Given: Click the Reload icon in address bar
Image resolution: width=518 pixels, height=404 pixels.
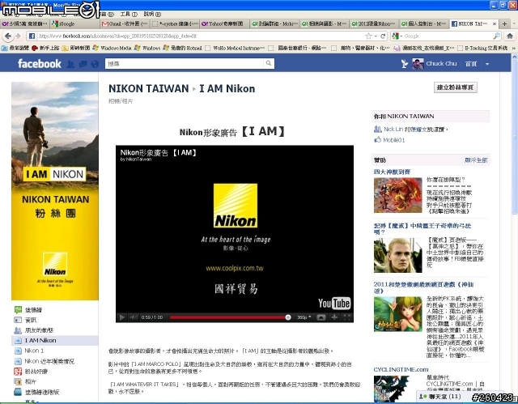Looking at the screenshot, I should coord(383,36).
